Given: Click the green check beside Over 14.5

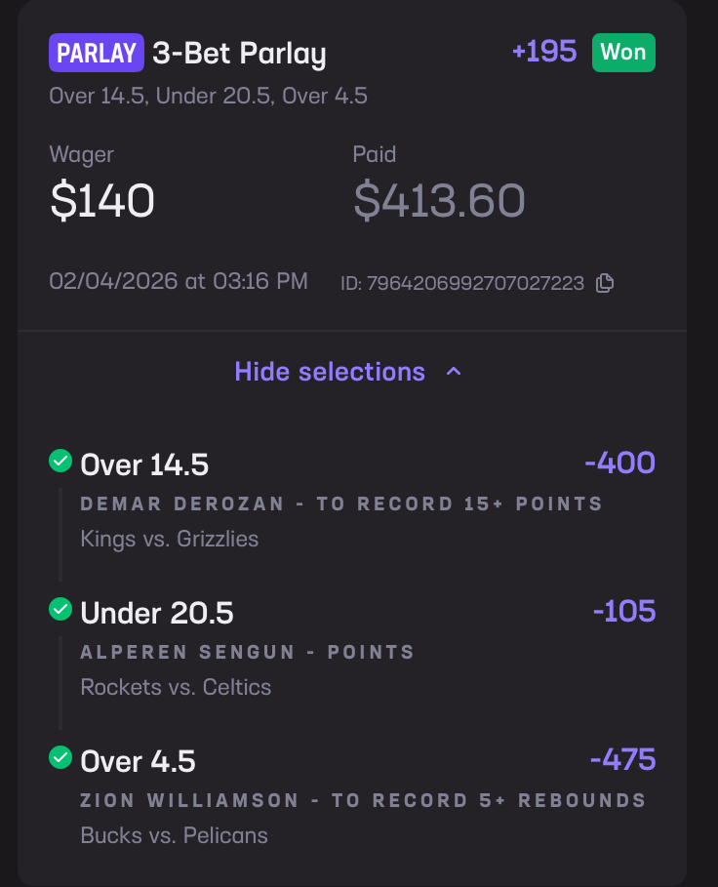Looking at the screenshot, I should point(60,461).
